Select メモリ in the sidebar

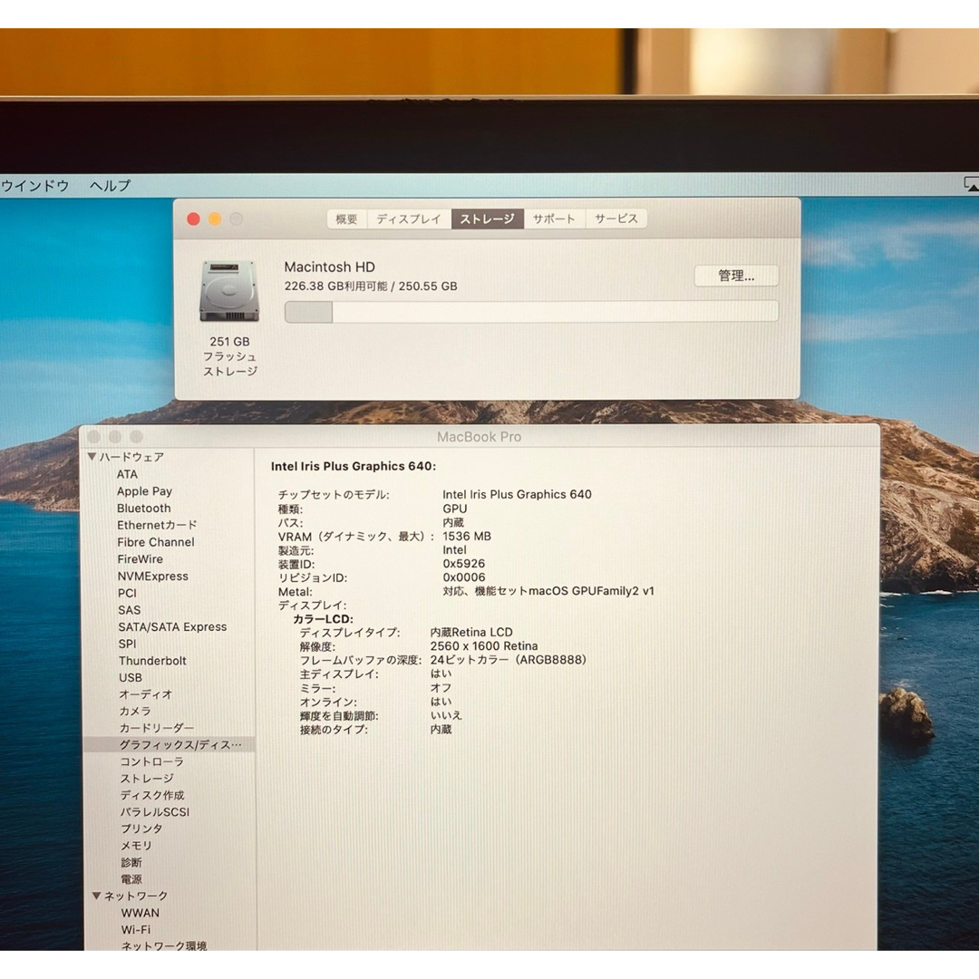click(136, 846)
